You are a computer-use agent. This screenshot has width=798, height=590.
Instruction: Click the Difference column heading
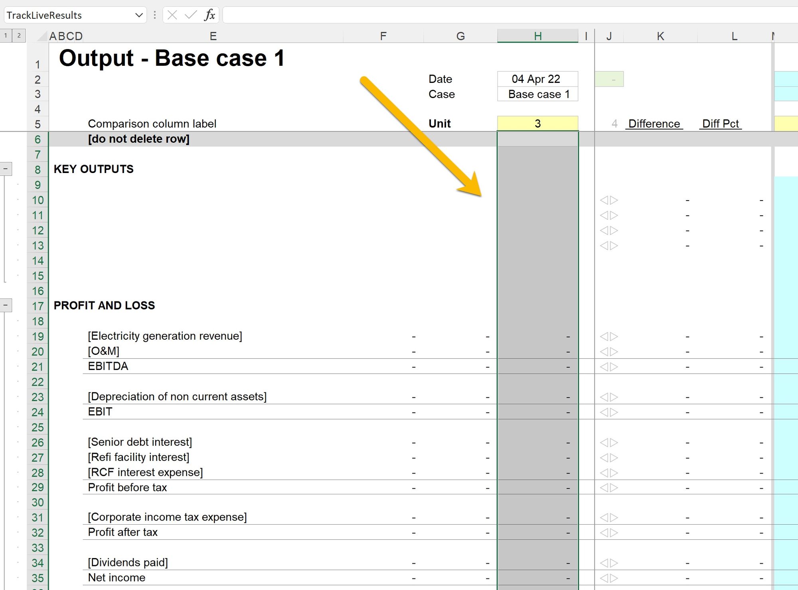[654, 124]
